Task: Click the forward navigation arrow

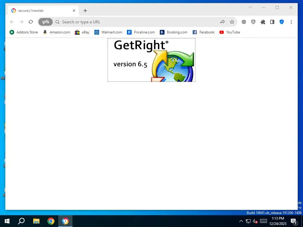Action: click(21, 22)
